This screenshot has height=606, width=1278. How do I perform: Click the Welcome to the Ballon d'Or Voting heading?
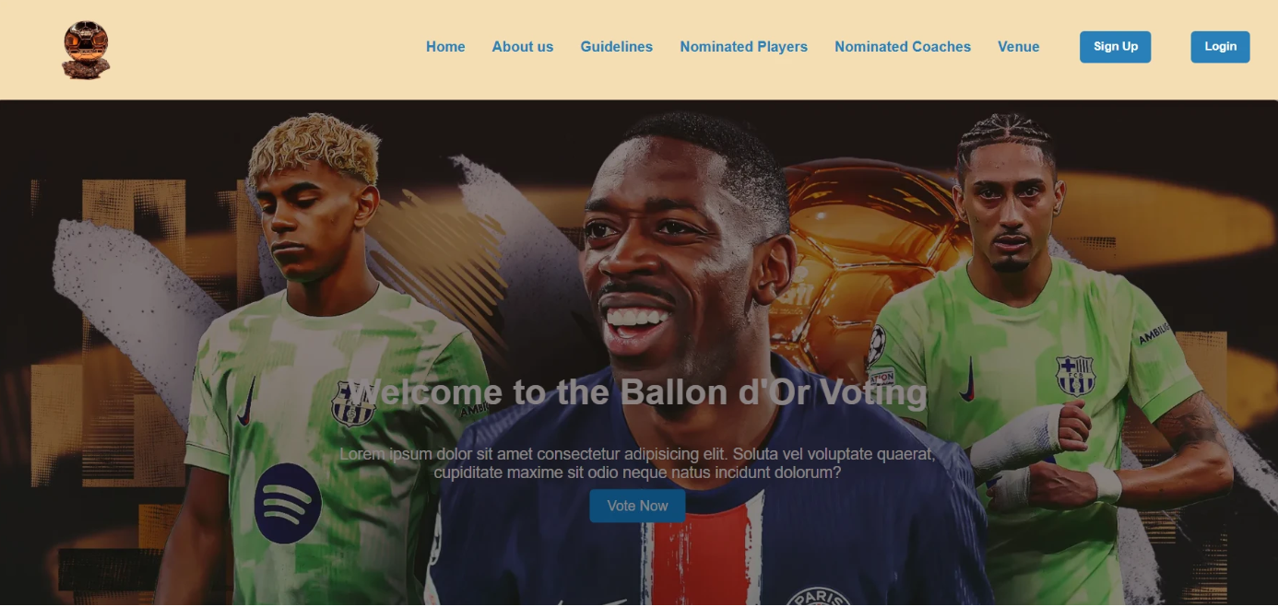point(637,392)
